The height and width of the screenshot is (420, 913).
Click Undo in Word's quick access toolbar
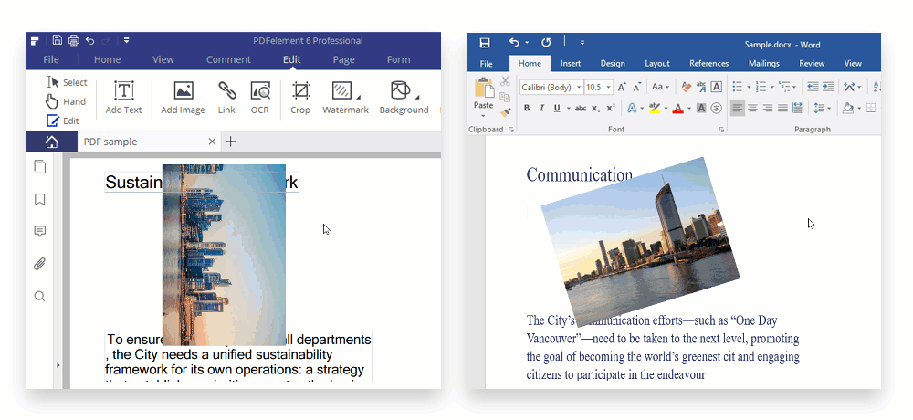(513, 43)
